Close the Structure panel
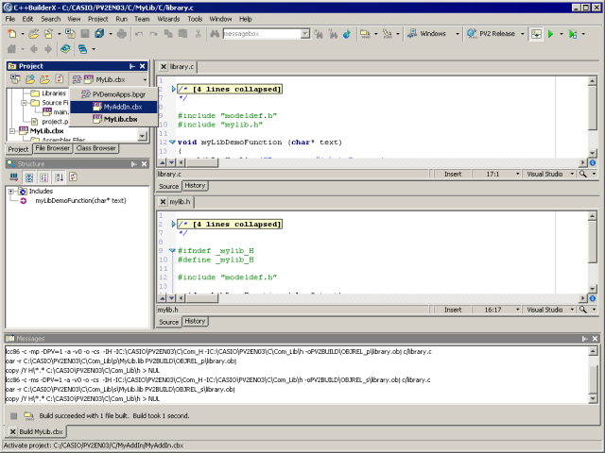Viewport: 605px width, 453px height. tap(144, 164)
